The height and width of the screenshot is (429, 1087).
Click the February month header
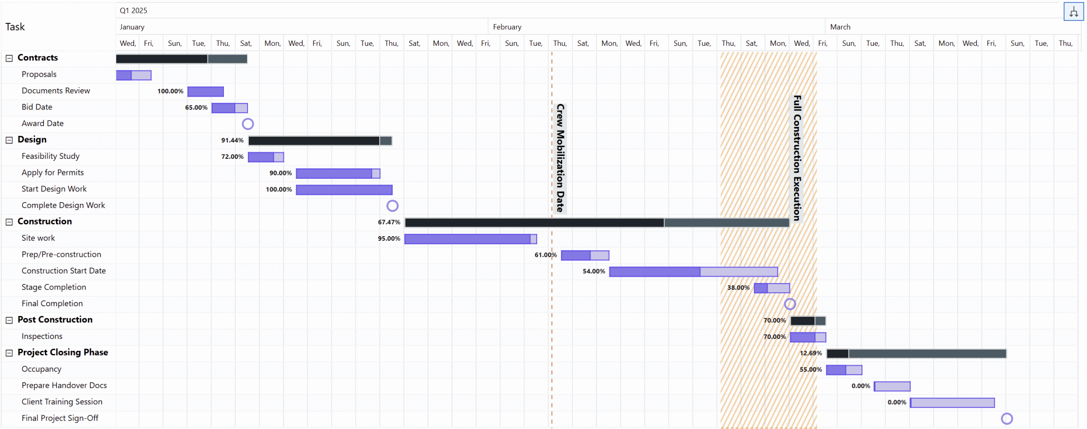tap(507, 27)
